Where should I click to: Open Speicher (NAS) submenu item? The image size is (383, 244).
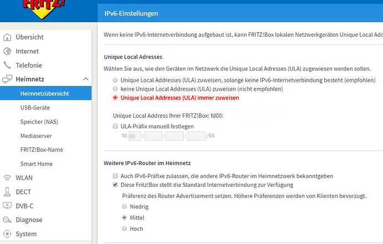(x=39, y=122)
